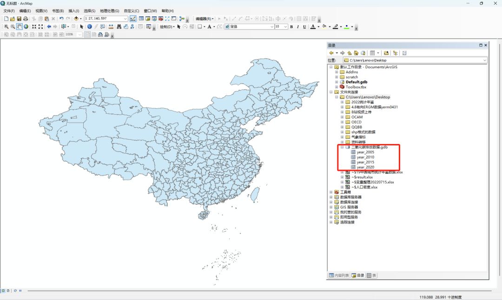Click the Go to XY icon
The width and height of the screenshot is (502, 300).
[x=132, y=26]
